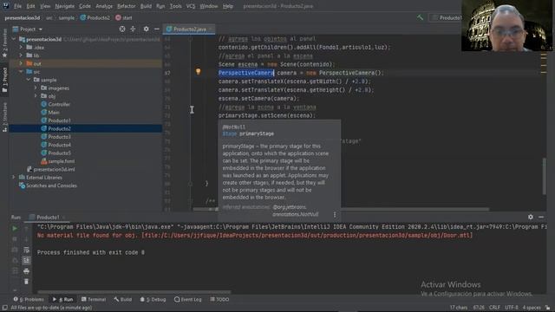Open the File menu
The width and height of the screenshot is (555, 312).
[17, 6]
